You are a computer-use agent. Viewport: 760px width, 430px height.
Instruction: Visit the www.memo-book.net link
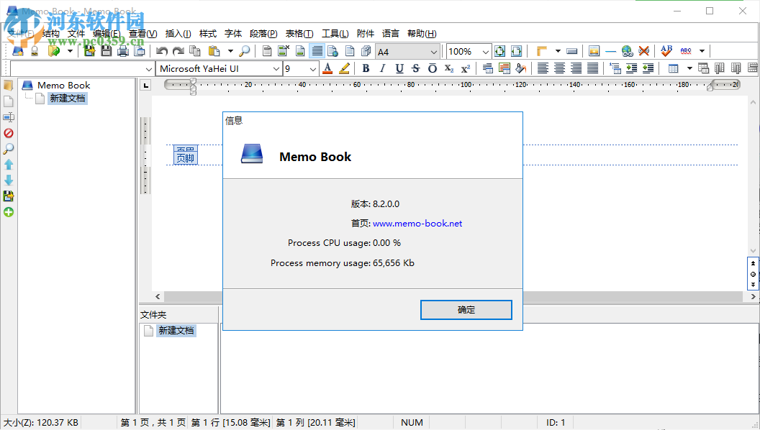417,223
